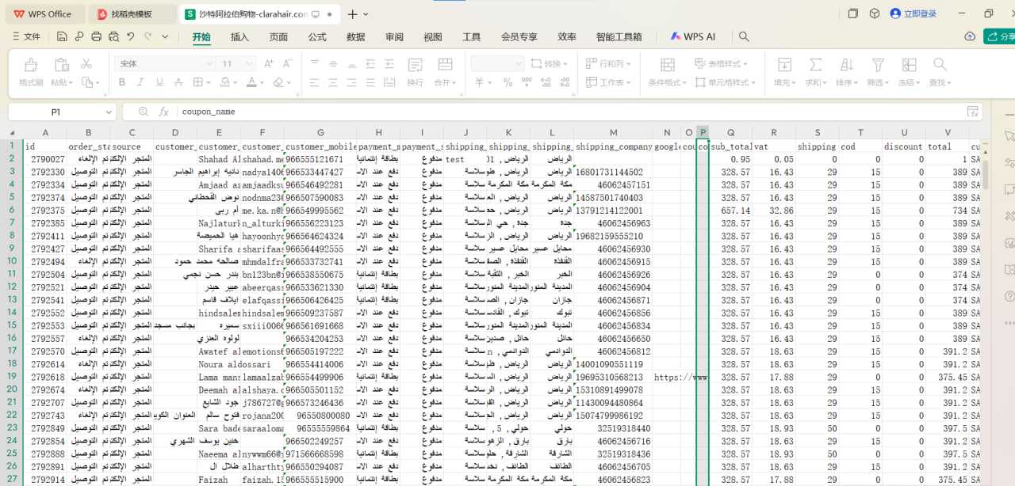Click the Paste (粘贴) clipboard icon
This screenshot has height=486, width=1015.
coord(62,65)
